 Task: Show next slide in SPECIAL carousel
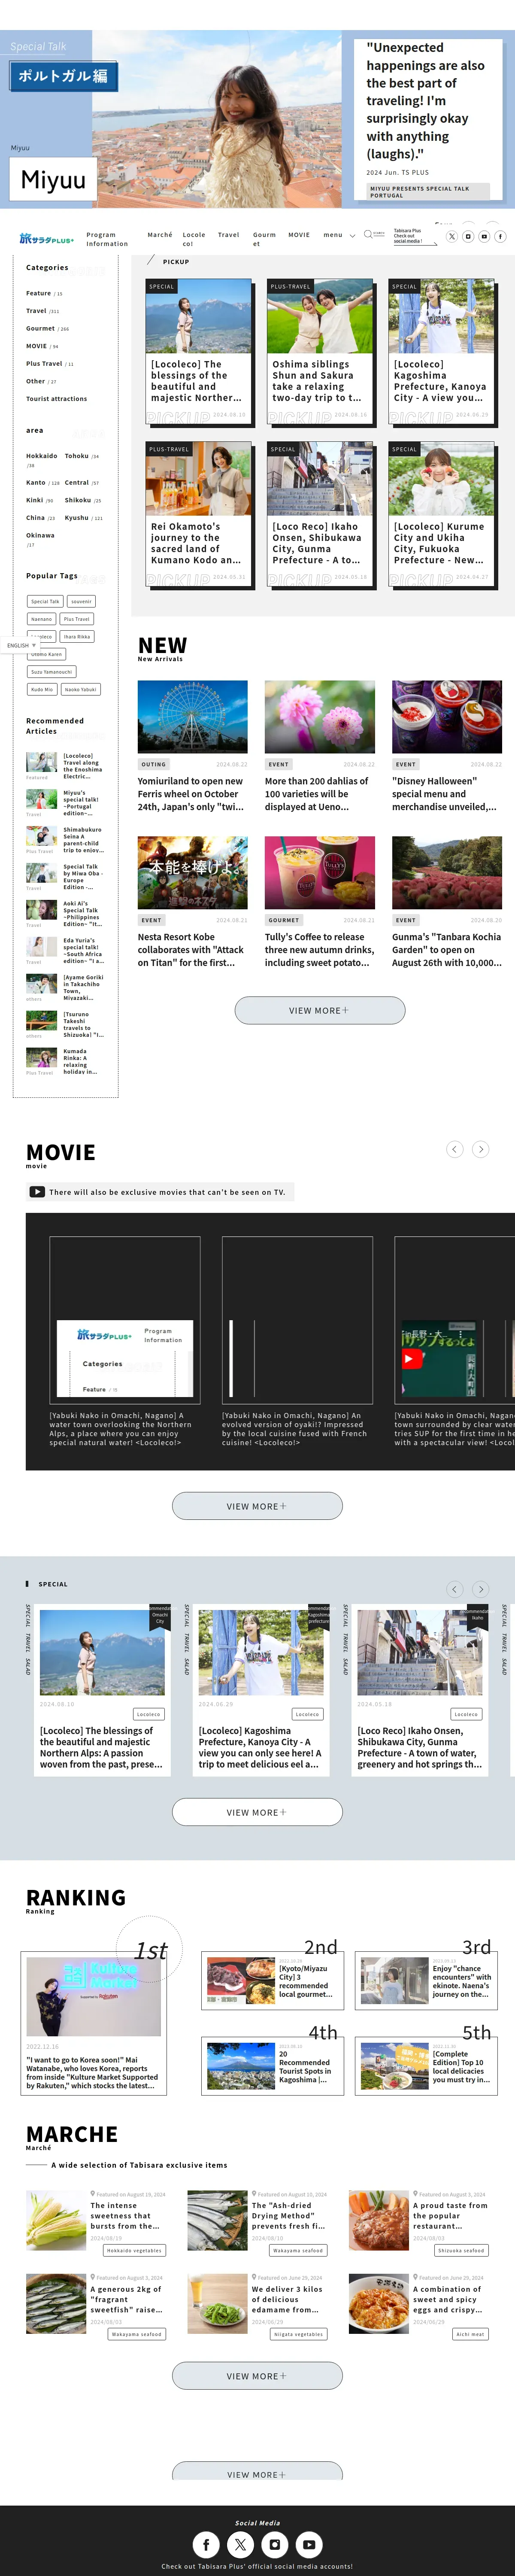(481, 1588)
